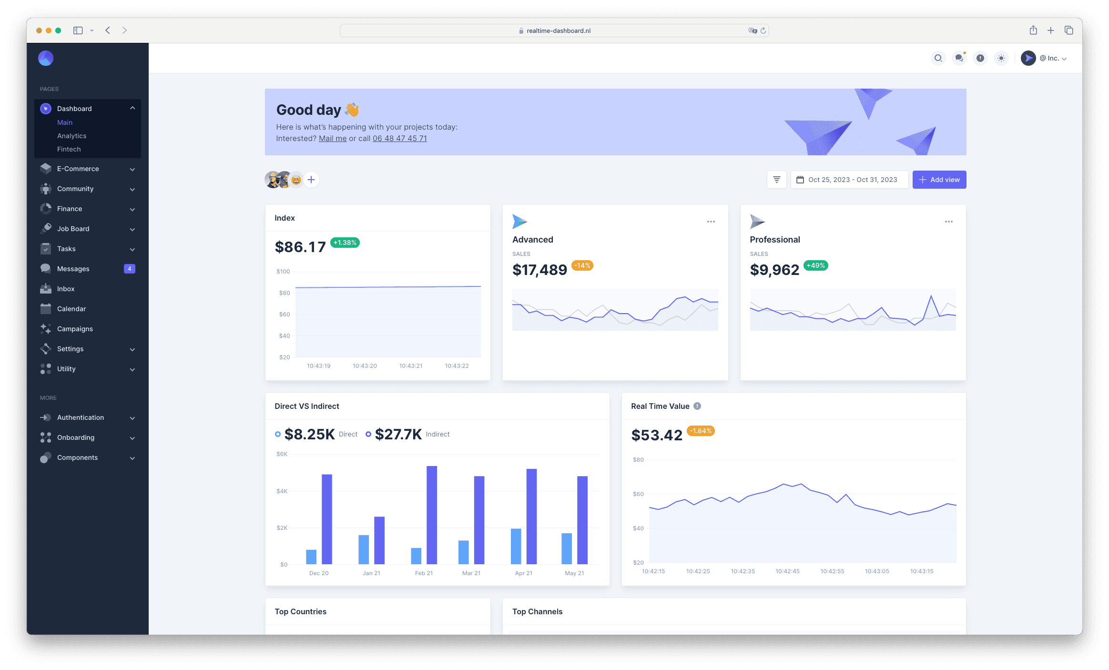Click the Inbox icon in navigation
This screenshot has height=670, width=1109.
click(x=45, y=288)
